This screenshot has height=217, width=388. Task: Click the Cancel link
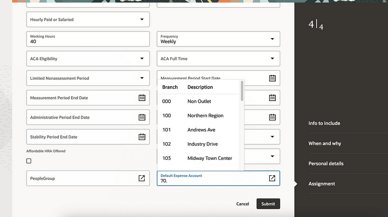click(x=243, y=204)
